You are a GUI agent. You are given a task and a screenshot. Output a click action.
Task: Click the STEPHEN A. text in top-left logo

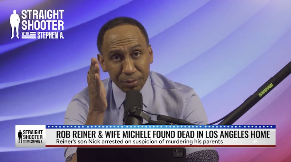(51, 35)
